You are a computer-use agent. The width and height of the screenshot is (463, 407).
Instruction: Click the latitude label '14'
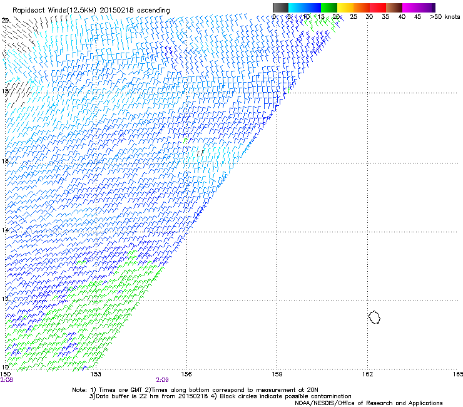pos(5,230)
